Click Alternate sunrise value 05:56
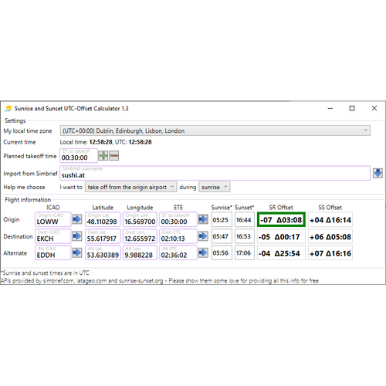The width and height of the screenshot is (386, 386). tap(222, 252)
